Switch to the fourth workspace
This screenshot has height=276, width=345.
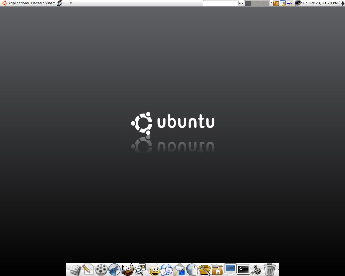click(266, 3)
